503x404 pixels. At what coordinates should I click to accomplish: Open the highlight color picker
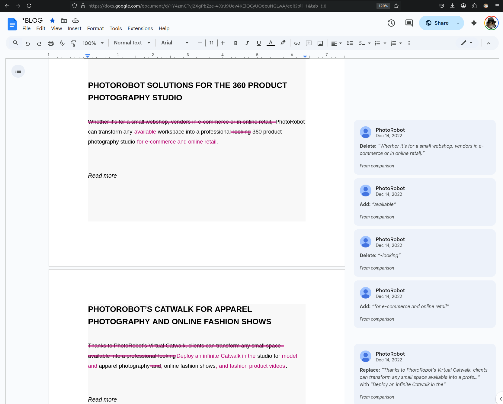coord(283,43)
